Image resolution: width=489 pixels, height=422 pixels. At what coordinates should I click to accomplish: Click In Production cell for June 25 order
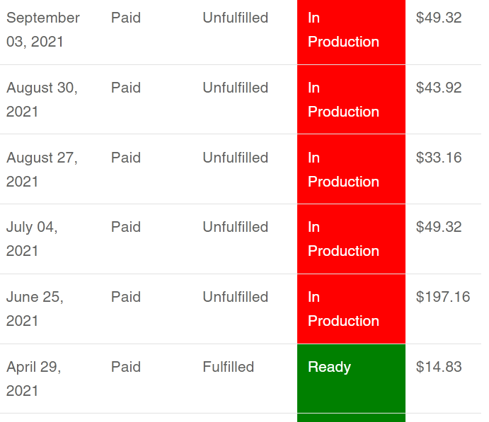[x=351, y=309]
